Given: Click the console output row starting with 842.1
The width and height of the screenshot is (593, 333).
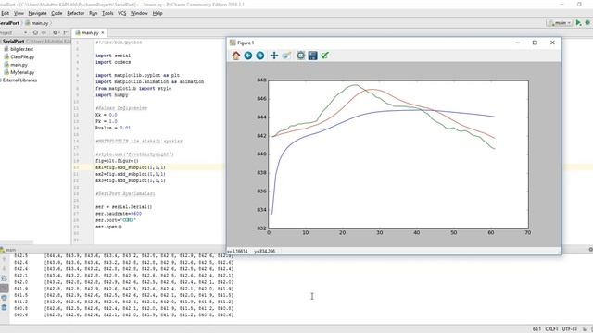Looking at the screenshot, I should click(x=123, y=276).
